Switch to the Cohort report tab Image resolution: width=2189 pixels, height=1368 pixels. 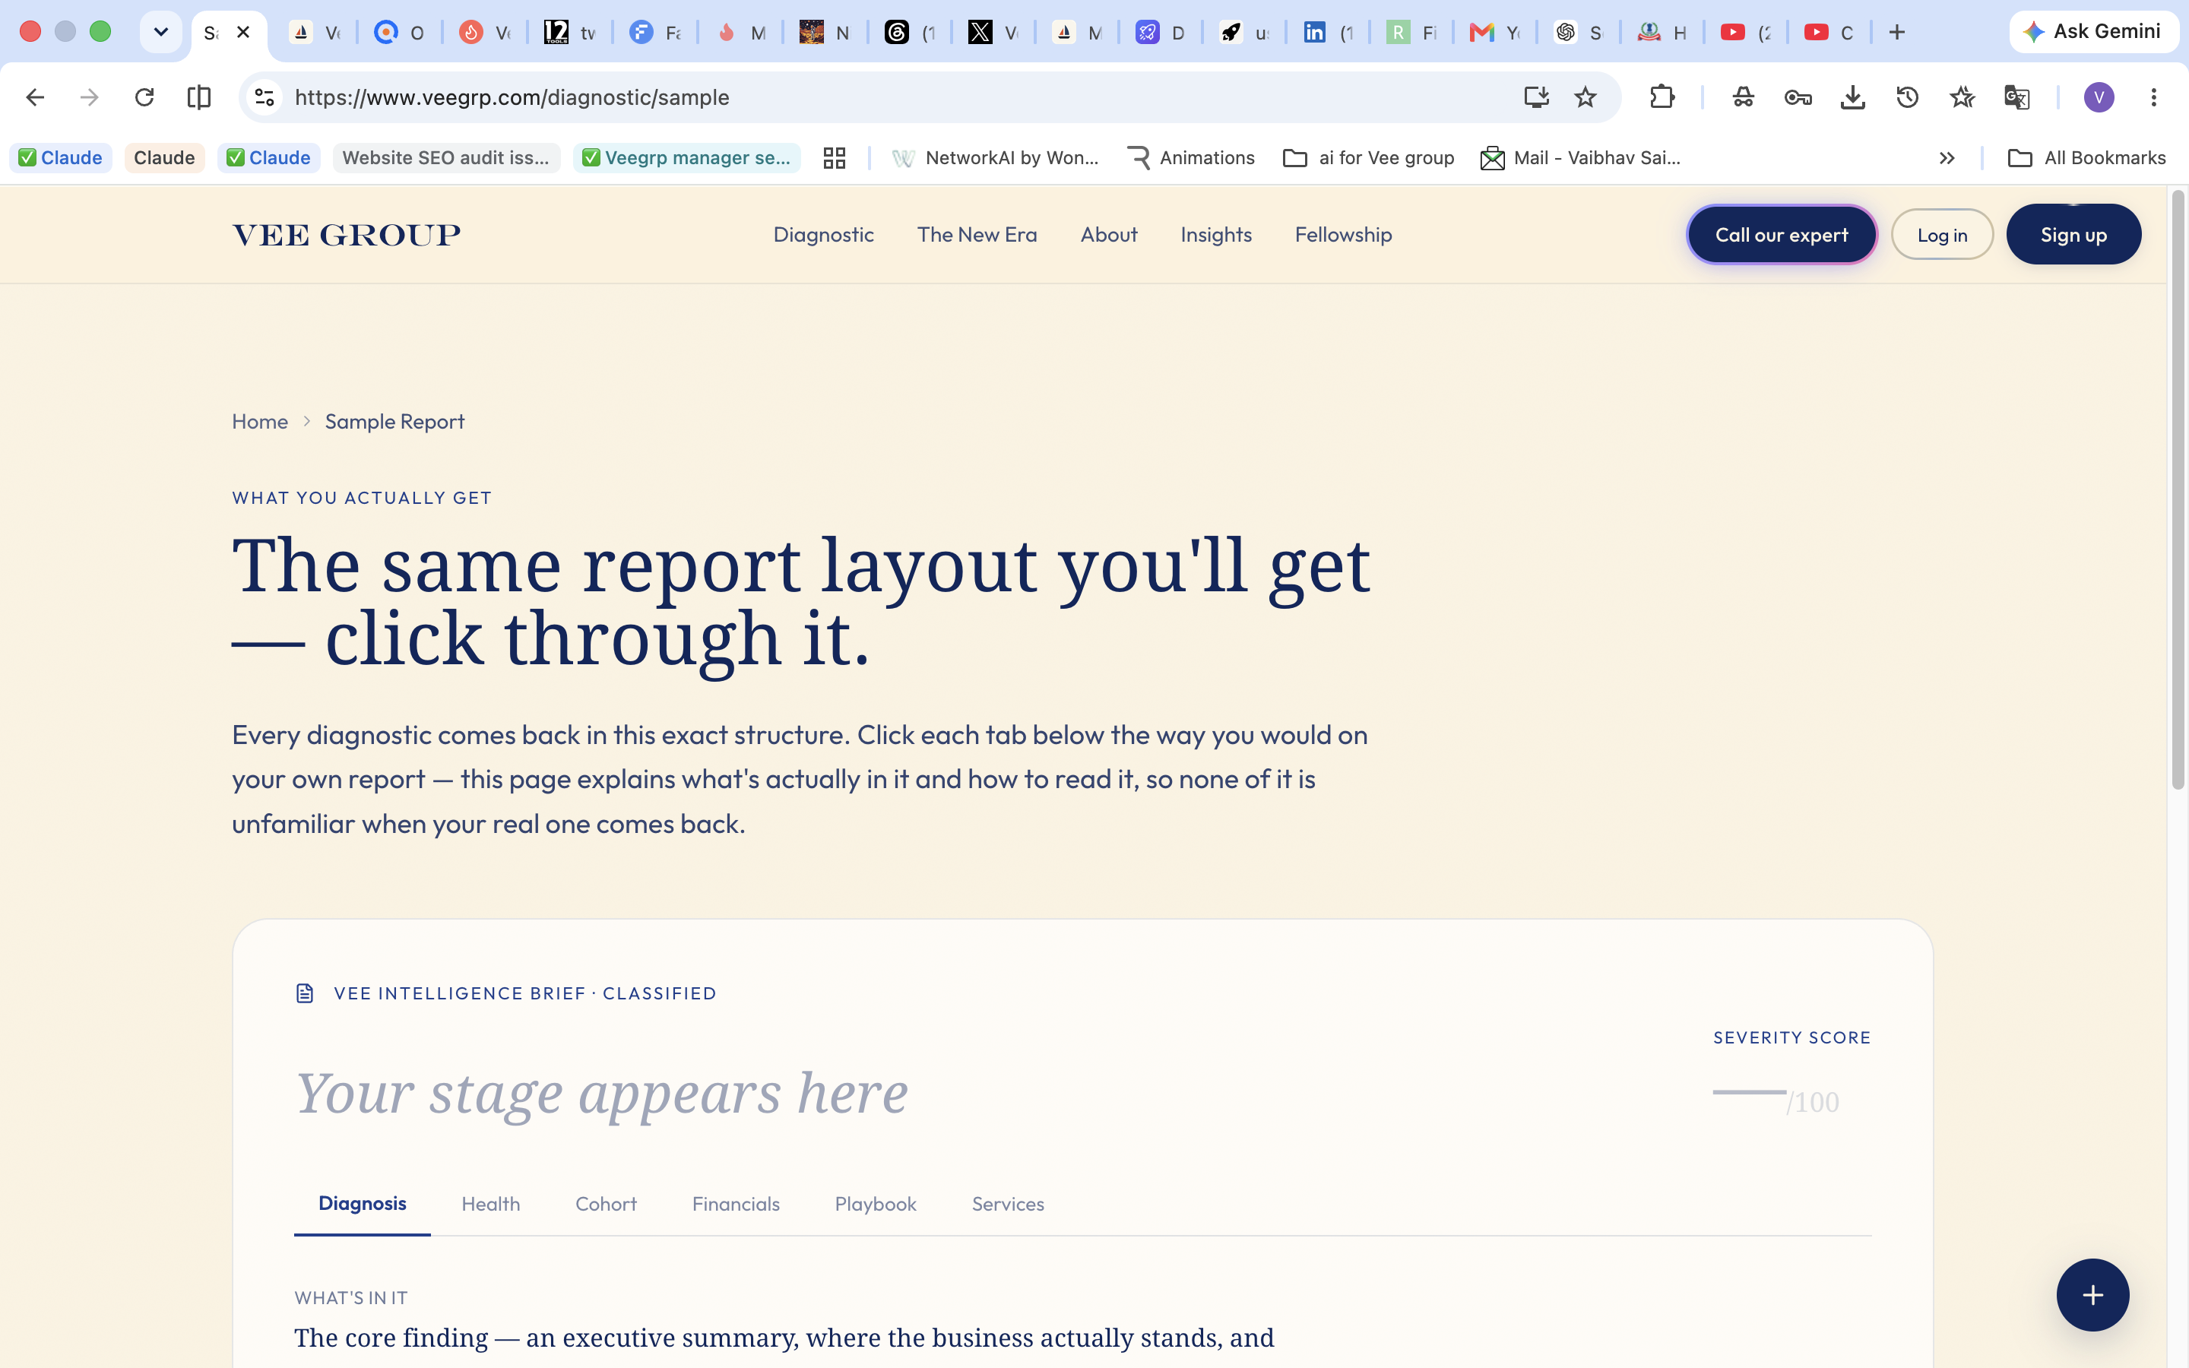(606, 1205)
